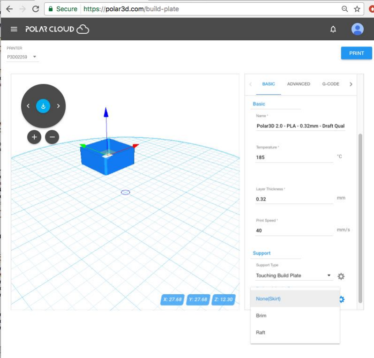Click the Temperature field showing 185
The height and width of the screenshot is (358, 374).
click(x=294, y=157)
